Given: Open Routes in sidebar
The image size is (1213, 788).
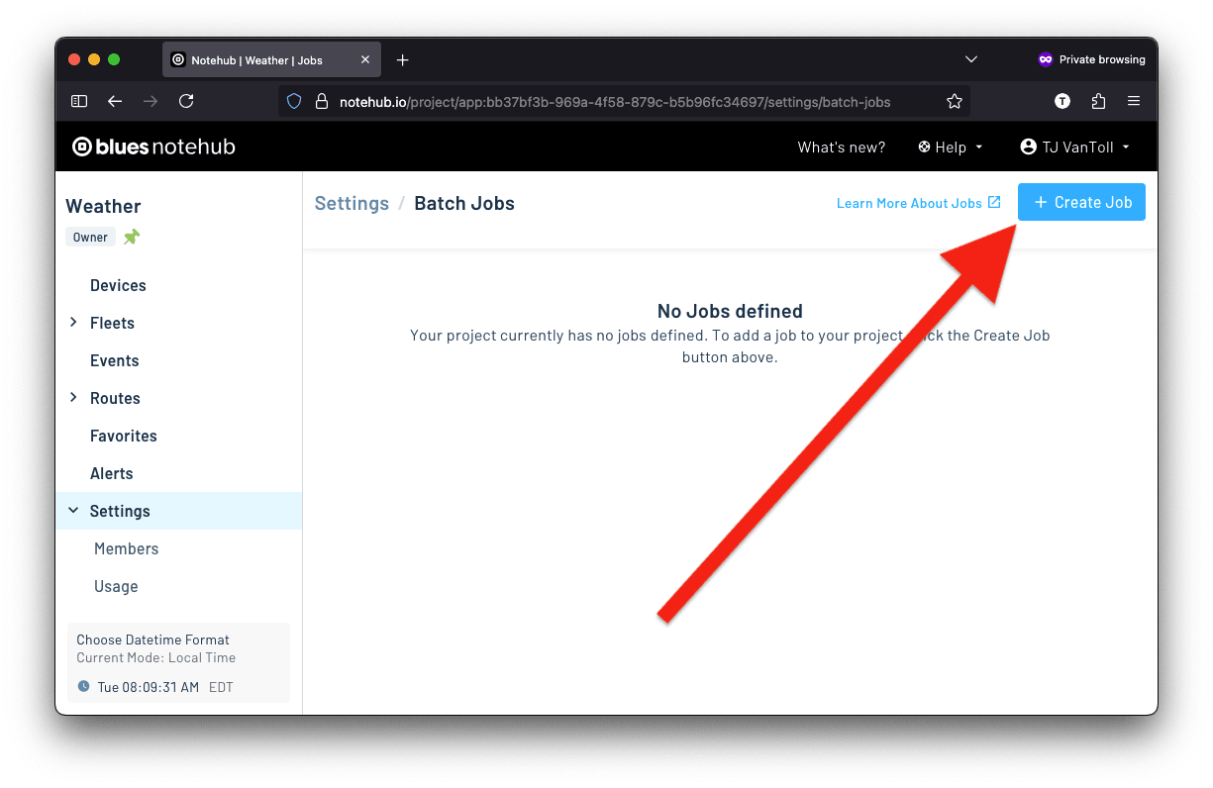Looking at the screenshot, I should [x=115, y=398].
